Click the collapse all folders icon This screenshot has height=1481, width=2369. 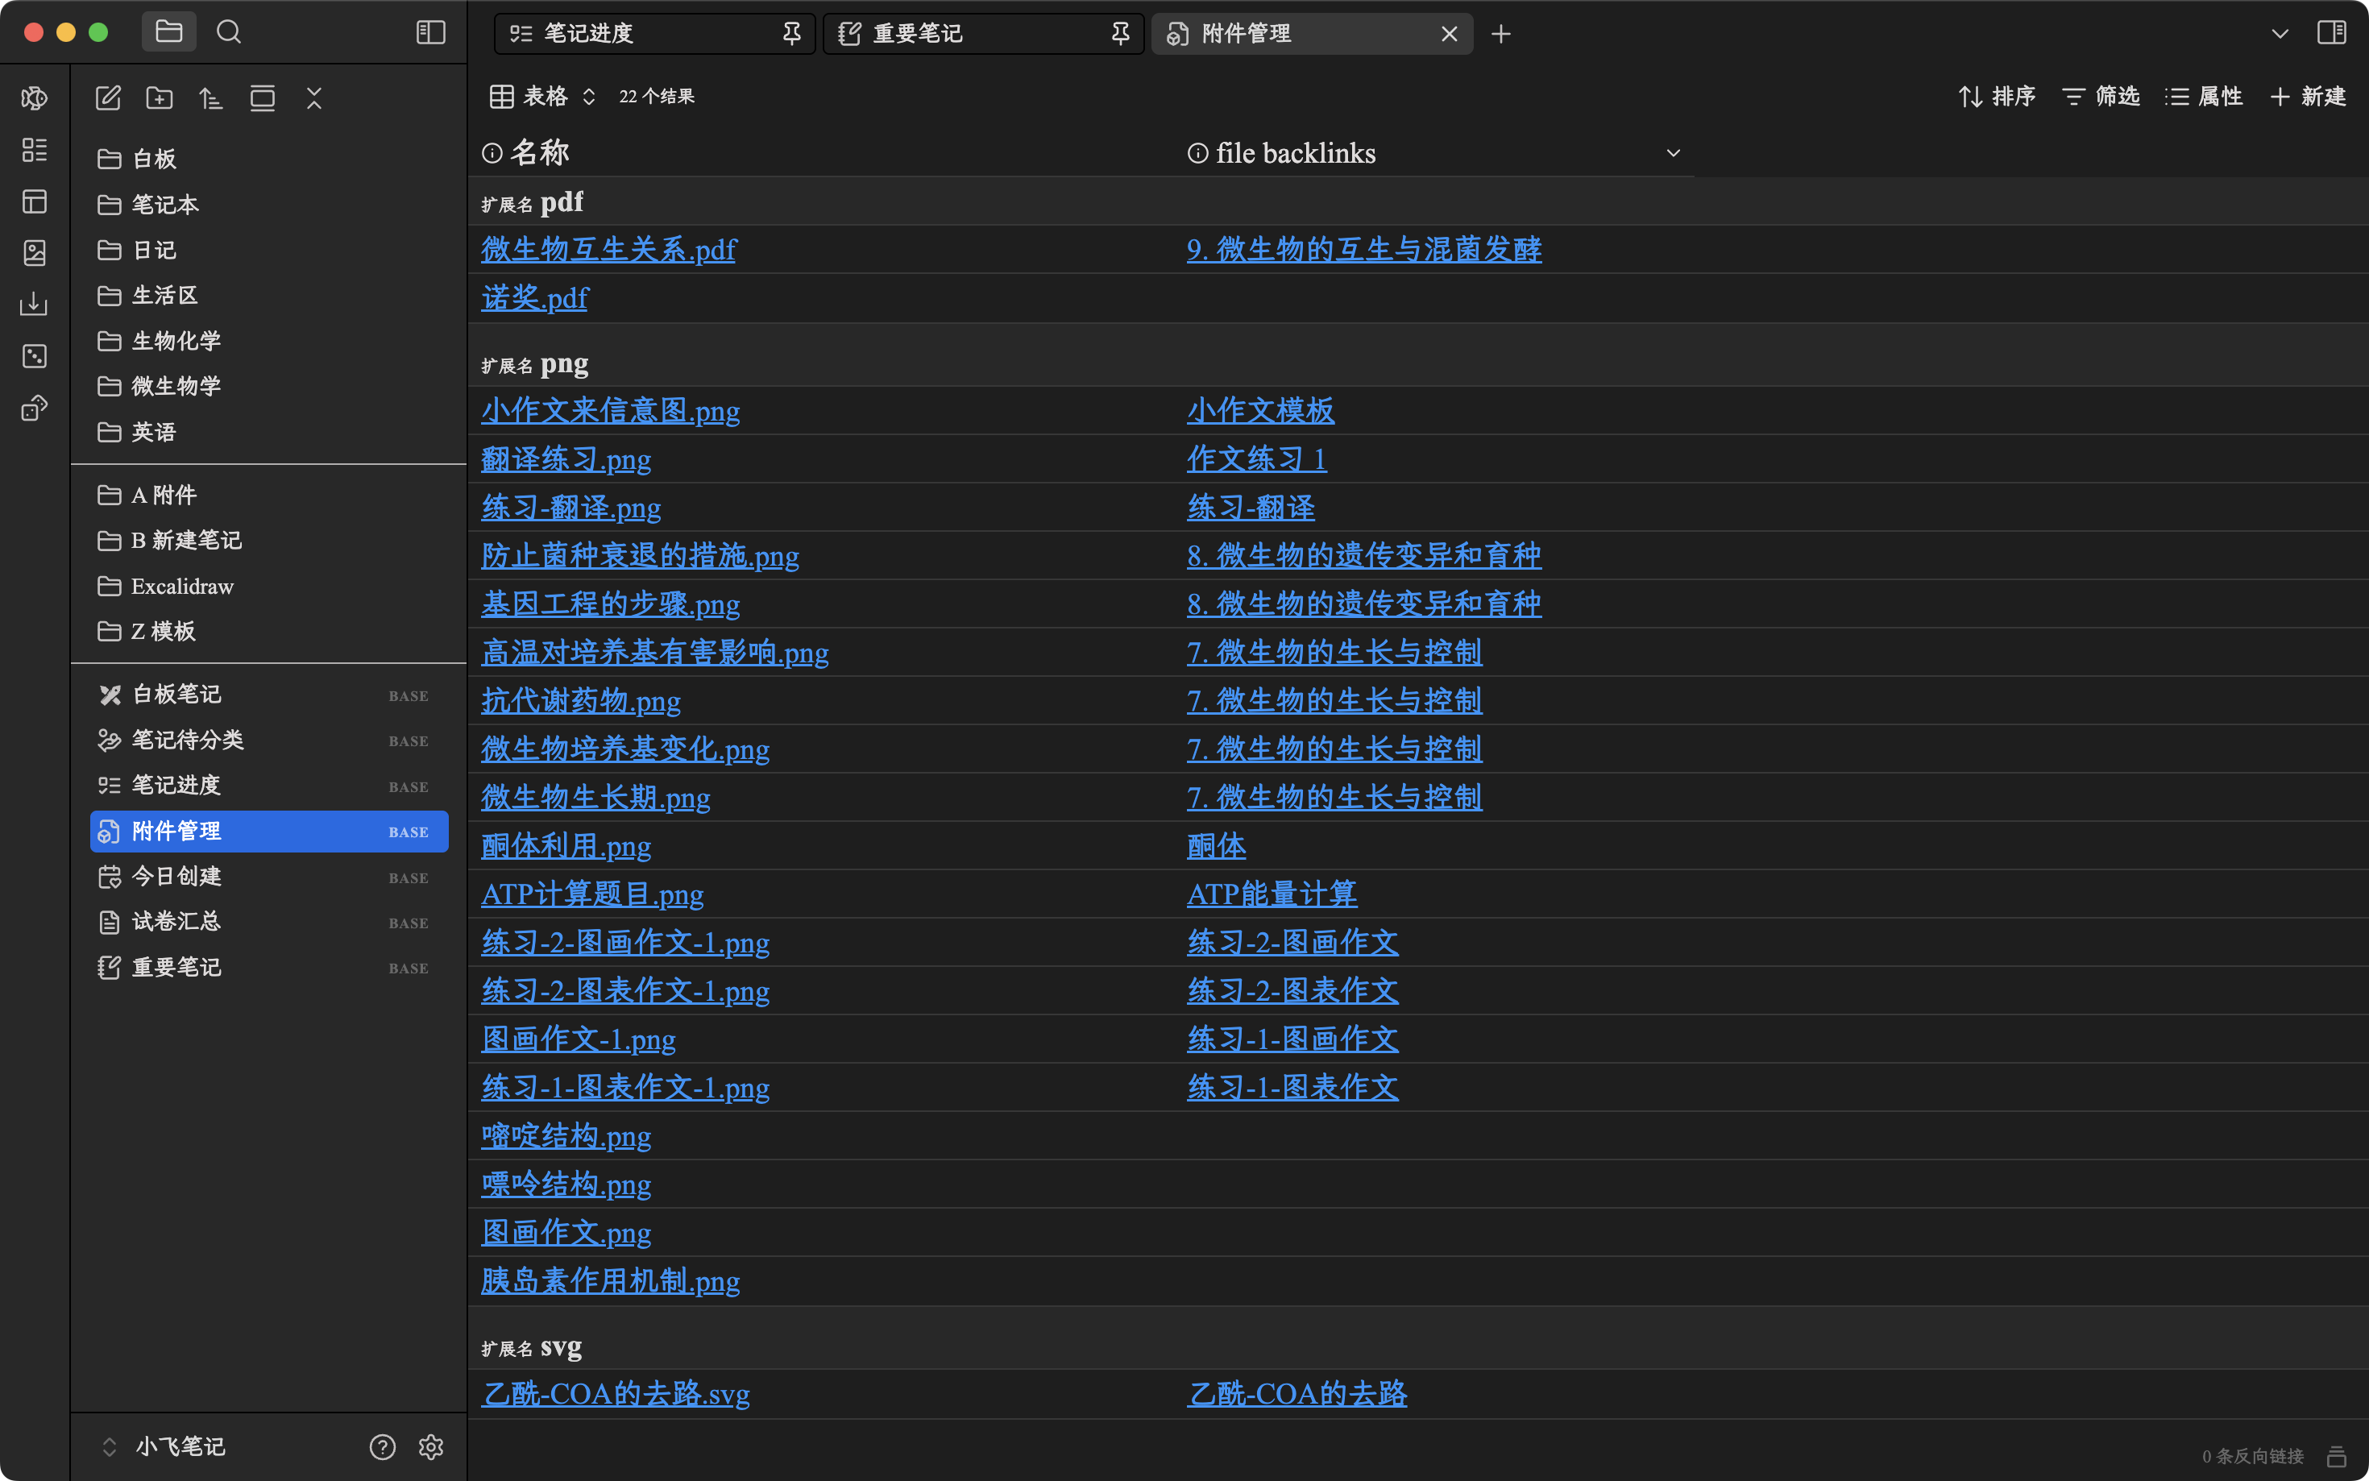pos(313,98)
